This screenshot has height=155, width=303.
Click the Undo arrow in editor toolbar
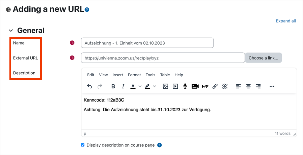click(90, 86)
